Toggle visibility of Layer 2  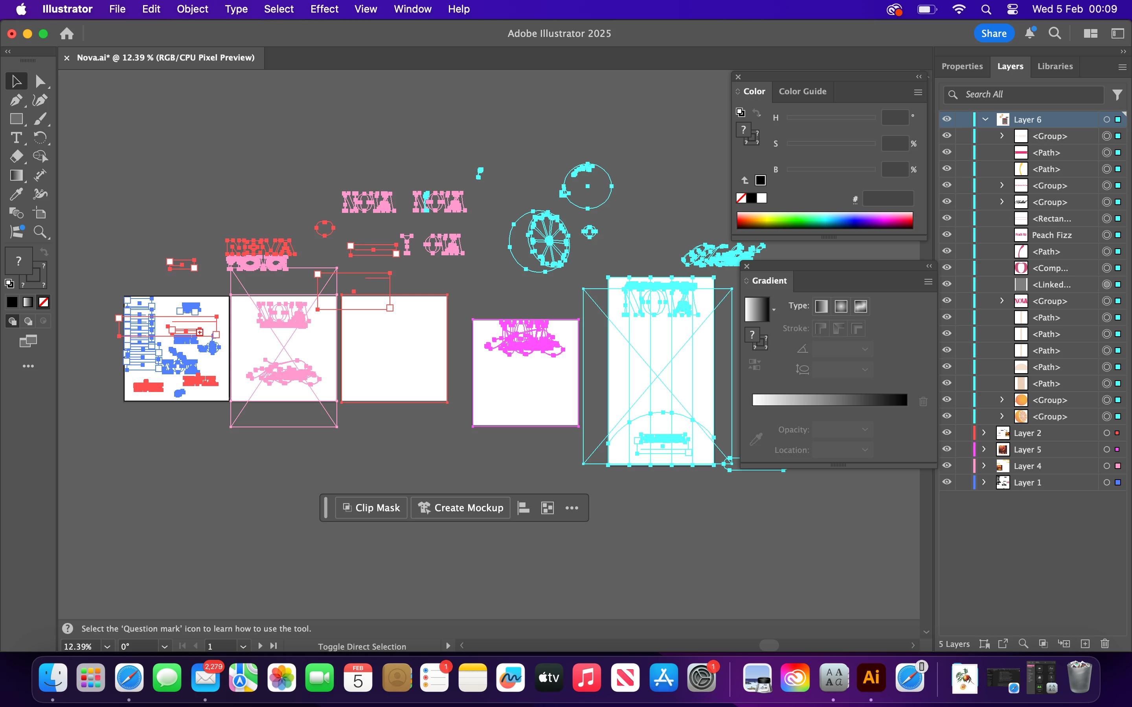[947, 432]
